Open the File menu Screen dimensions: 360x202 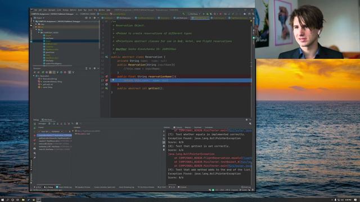pyautogui.click(x=35, y=10)
